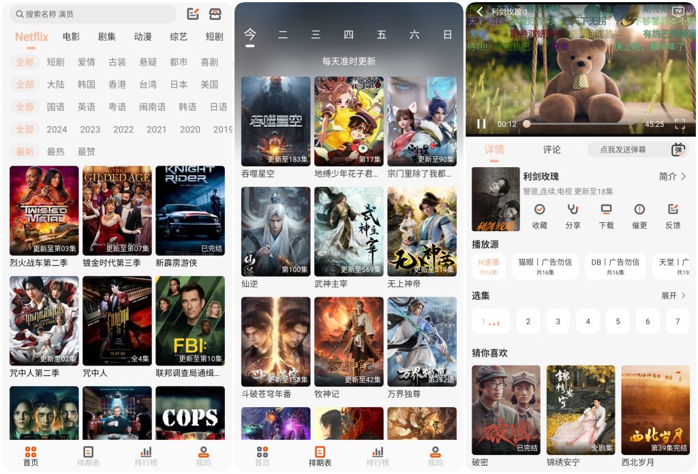Screen dimensions: 698x474
Task: Click the 点我发送弹幕 input field
Action: coord(623,149)
